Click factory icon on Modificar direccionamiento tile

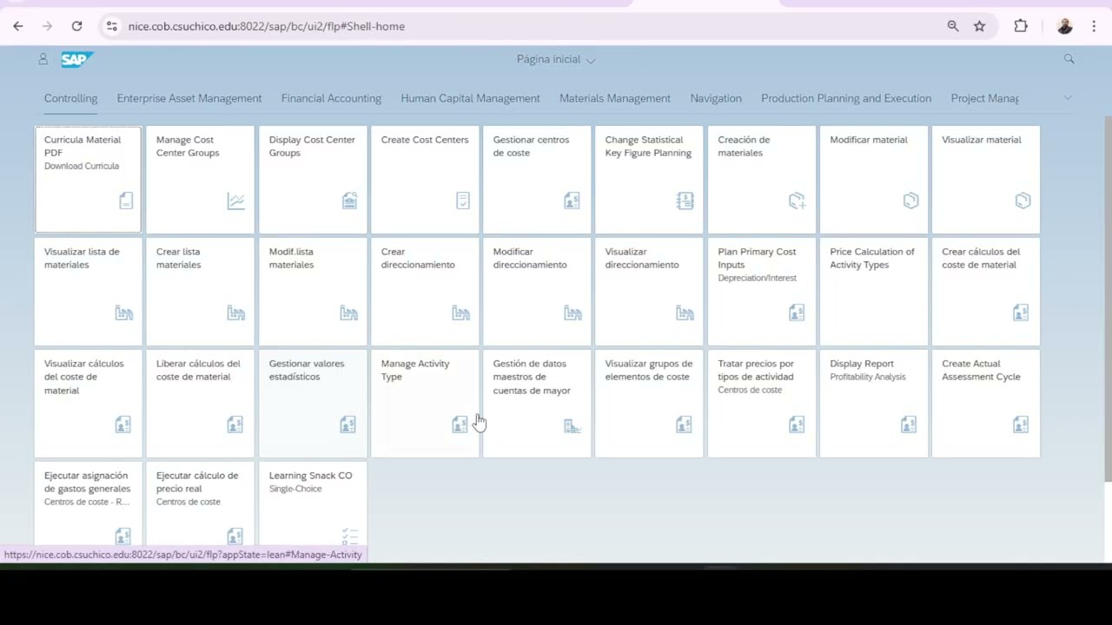click(x=573, y=313)
